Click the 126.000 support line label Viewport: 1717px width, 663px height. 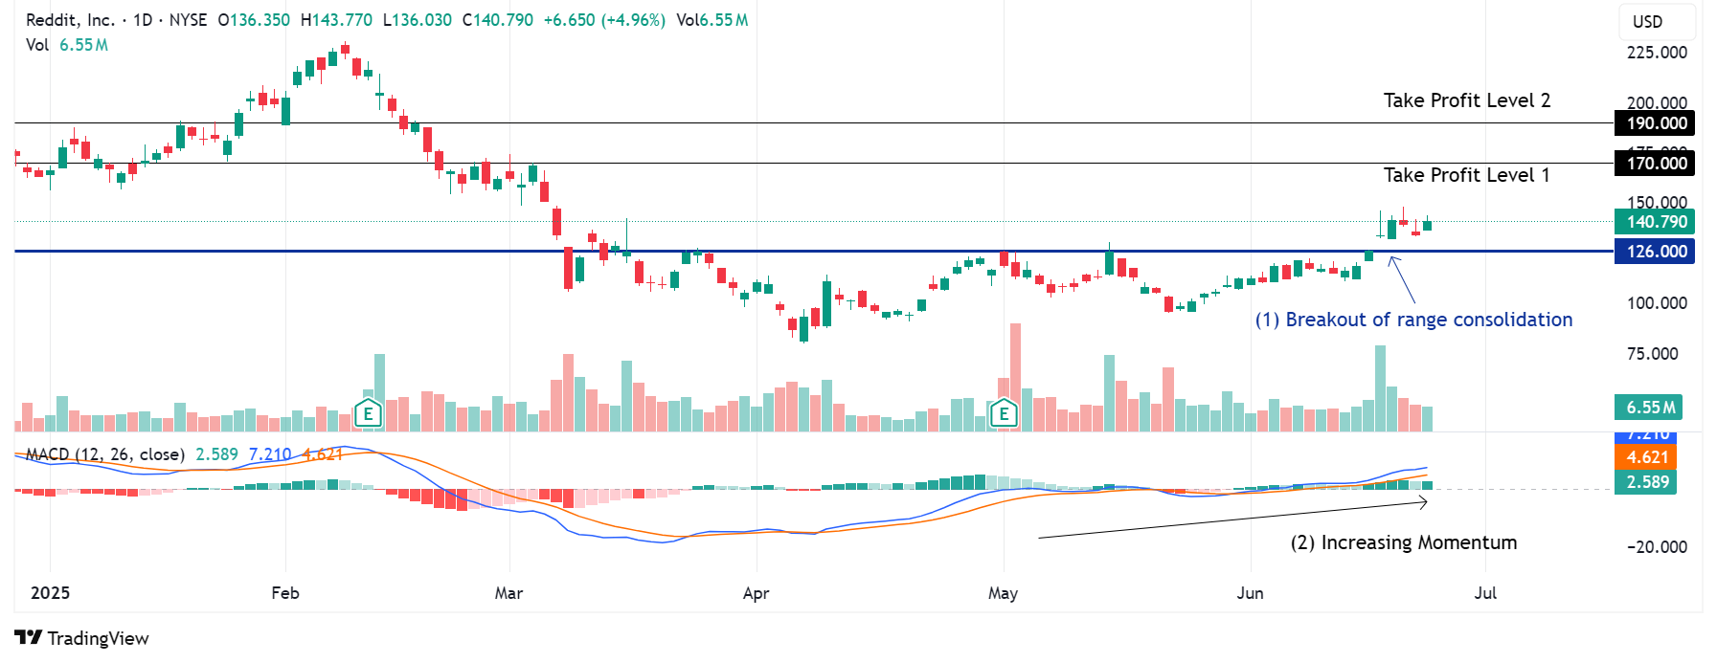(1655, 252)
